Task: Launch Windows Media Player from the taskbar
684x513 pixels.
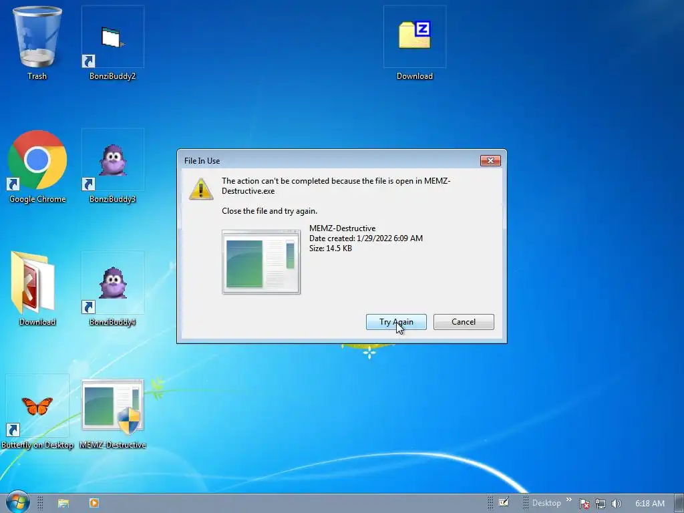Action: coord(94,503)
